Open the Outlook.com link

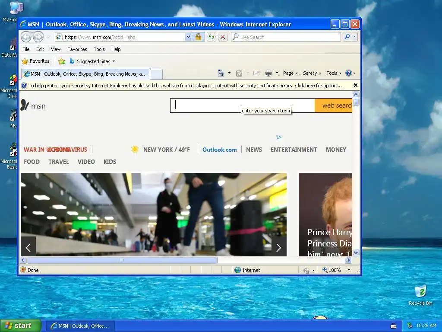[x=220, y=150]
